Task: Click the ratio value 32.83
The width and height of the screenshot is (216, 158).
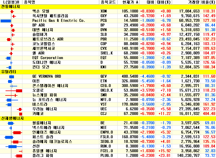Action: pos(210,151)
